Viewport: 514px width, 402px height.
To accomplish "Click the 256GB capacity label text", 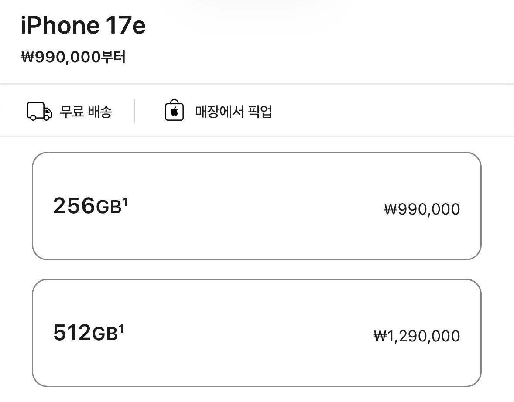I will point(87,206).
